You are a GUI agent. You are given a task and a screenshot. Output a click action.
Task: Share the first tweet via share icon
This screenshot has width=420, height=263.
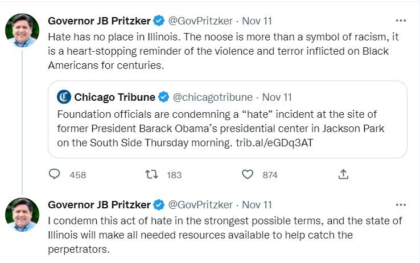tap(343, 175)
